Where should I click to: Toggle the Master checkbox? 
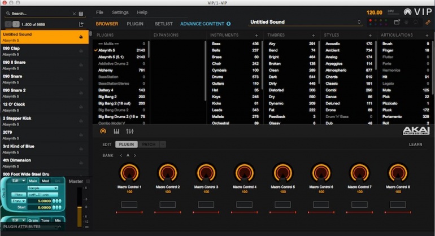[x=88, y=181]
